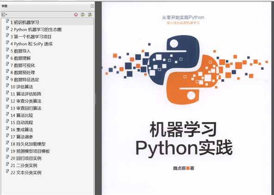274x195 pixels.
Task: Click the new bookmark icon
Action: [x=83, y=14]
